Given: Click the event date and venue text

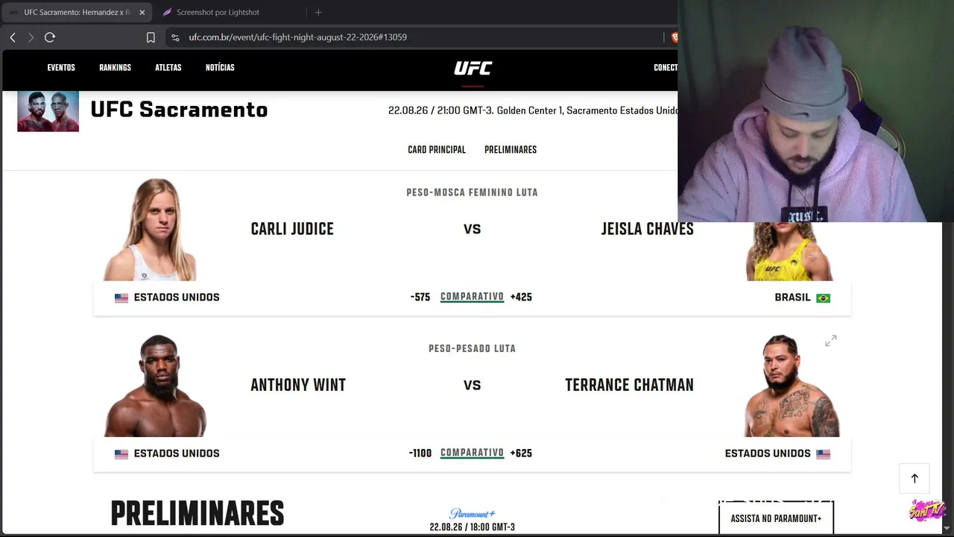Looking at the screenshot, I should [x=533, y=110].
